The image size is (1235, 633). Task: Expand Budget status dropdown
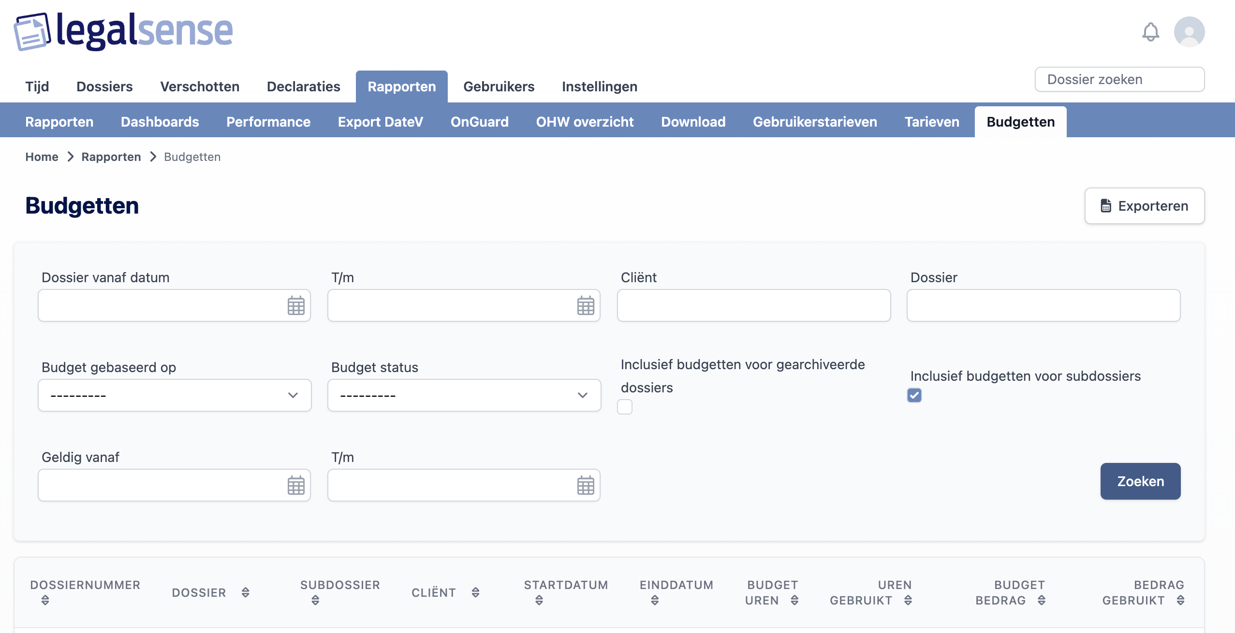(464, 395)
